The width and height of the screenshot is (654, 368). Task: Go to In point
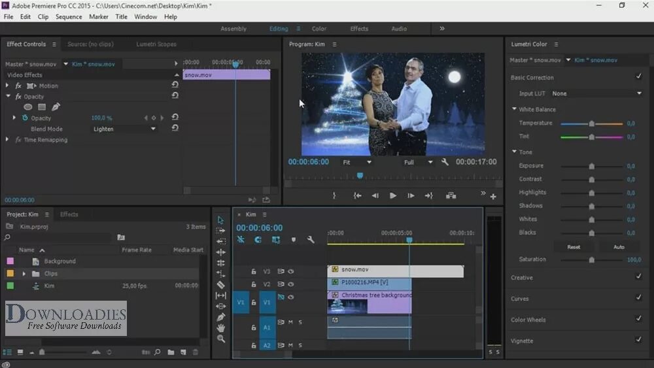358,195
